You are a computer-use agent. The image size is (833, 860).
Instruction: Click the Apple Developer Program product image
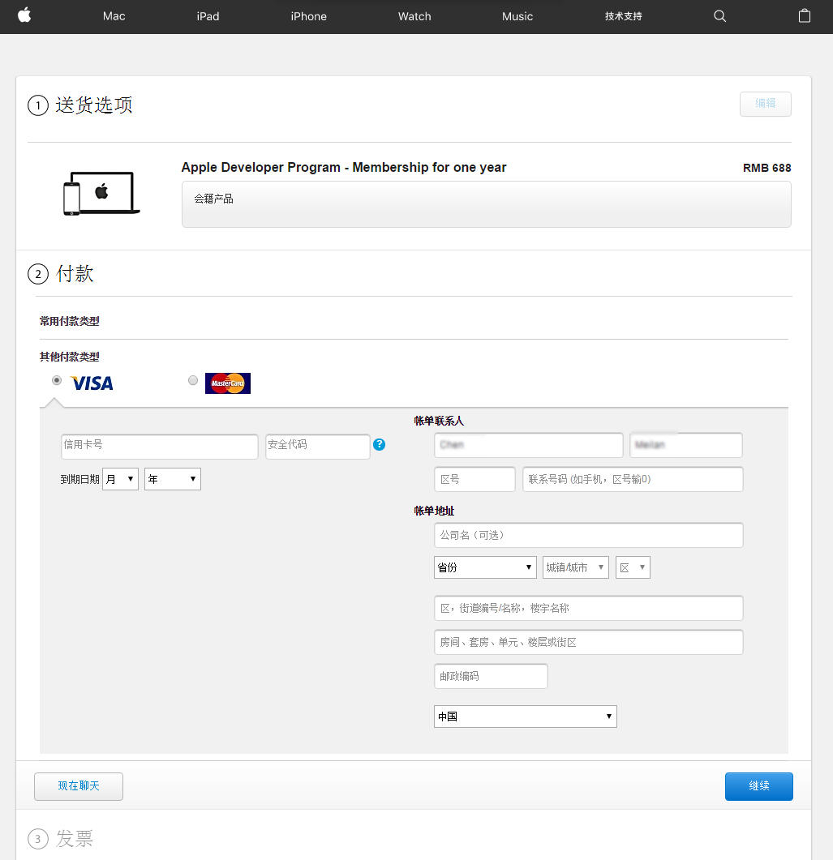click(101, 194)
